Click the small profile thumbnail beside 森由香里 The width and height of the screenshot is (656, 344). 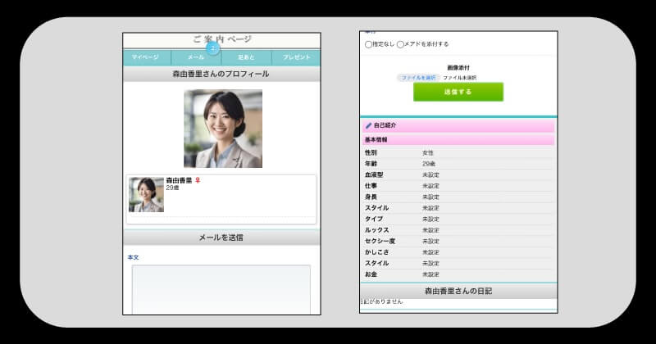pos(146,195)
